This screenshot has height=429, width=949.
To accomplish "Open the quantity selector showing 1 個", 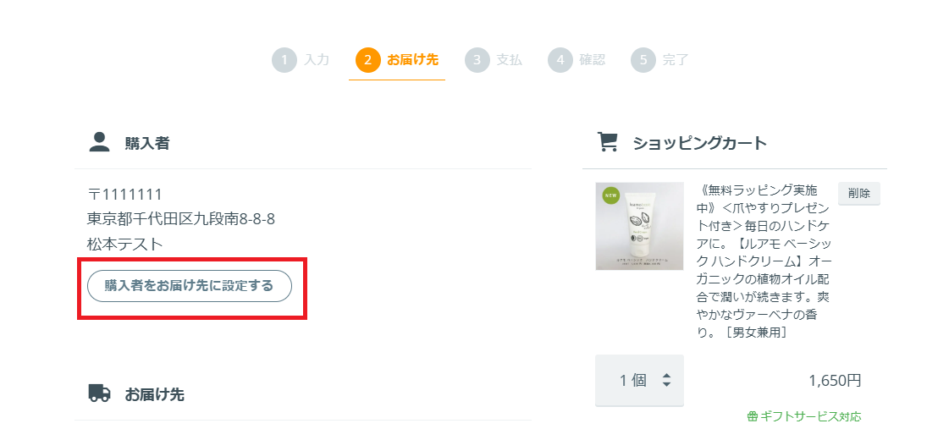I will click(x=639, y=380).
